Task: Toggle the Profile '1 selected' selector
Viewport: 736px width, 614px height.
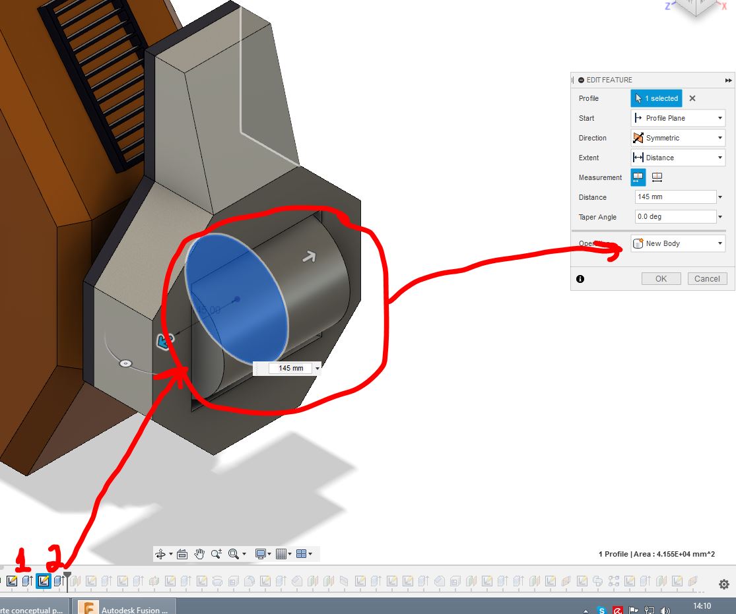Action: coord(656,98)
